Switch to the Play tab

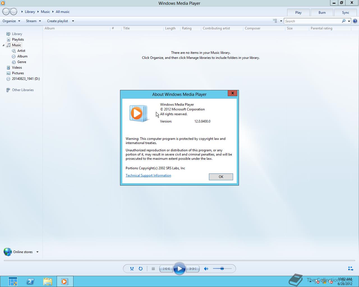click(x=298, y=13)
